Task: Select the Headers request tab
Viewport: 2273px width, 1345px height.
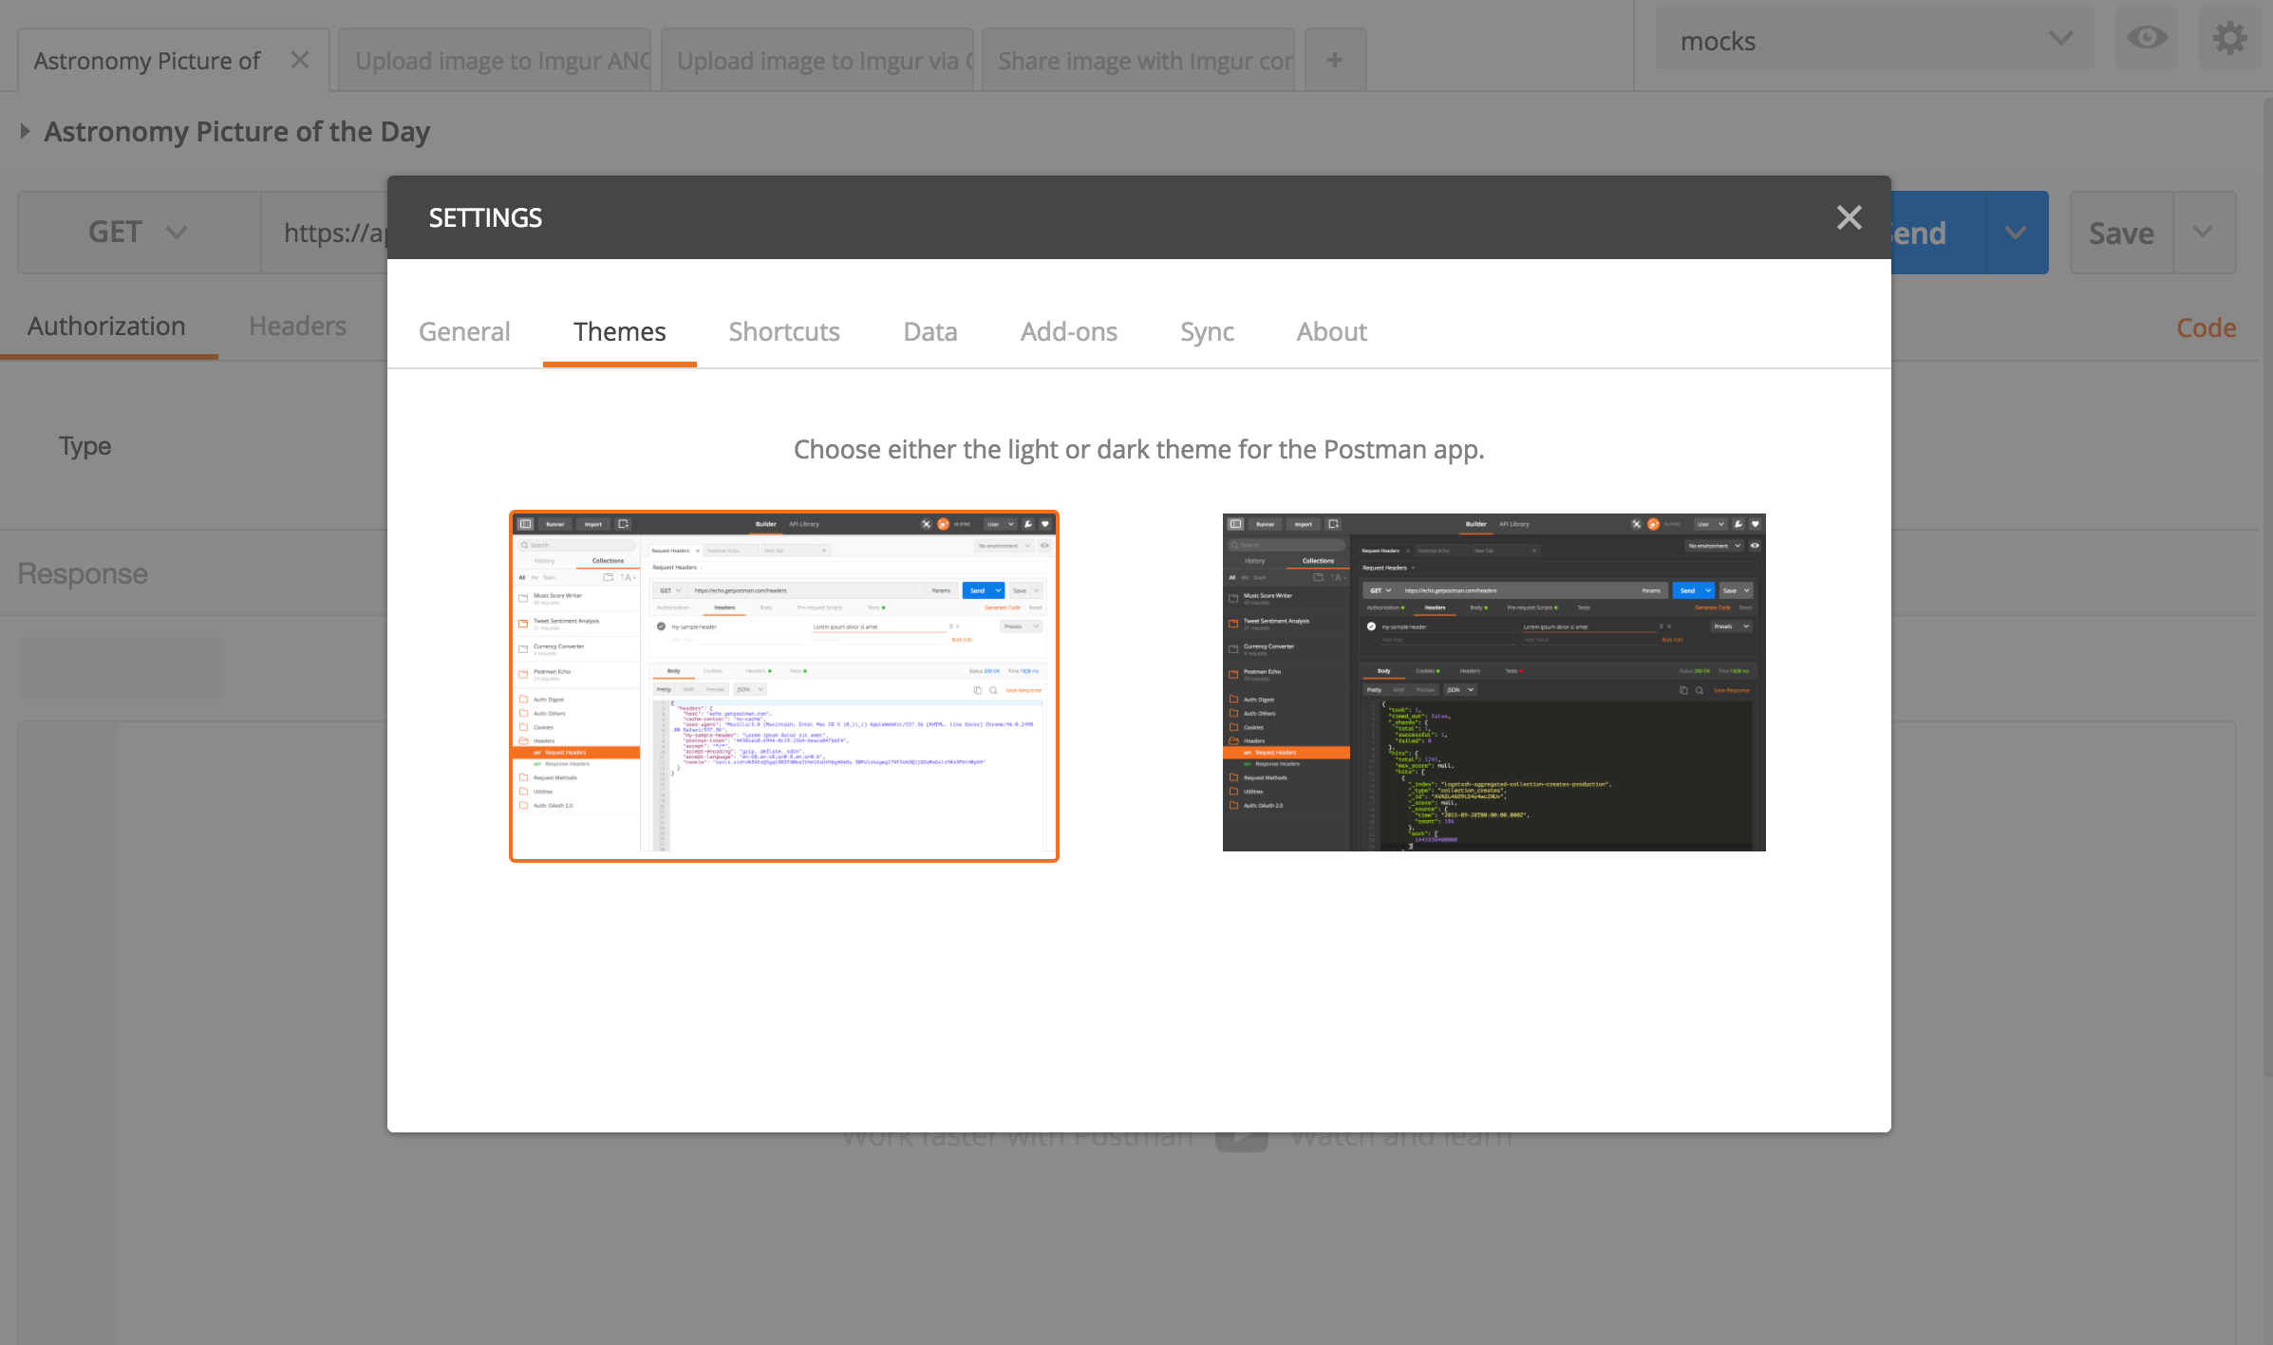Action: pyautogui.click(x=298, y=326)
